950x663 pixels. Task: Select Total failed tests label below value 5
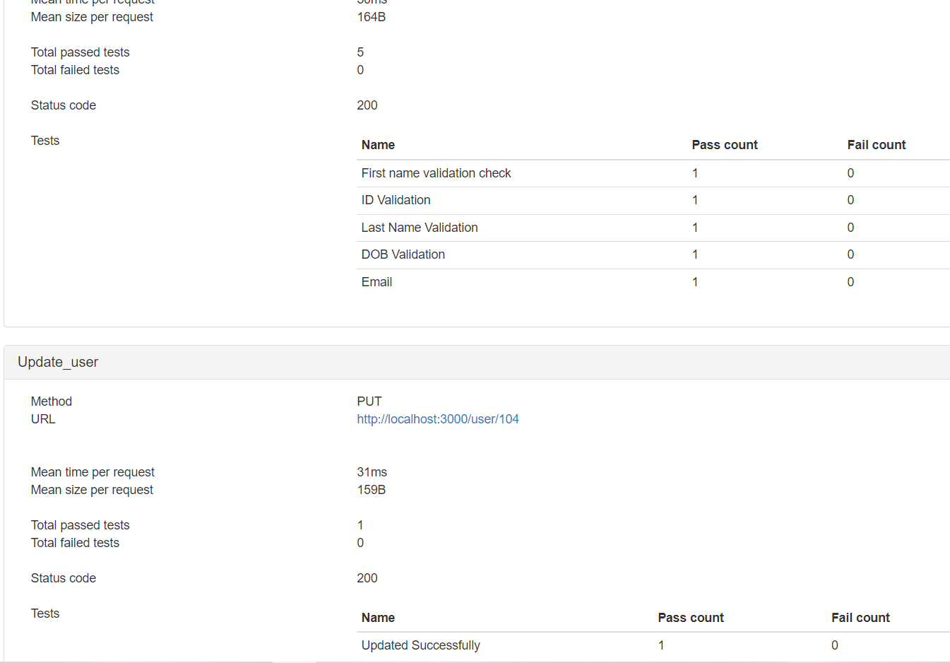point(75,70)
